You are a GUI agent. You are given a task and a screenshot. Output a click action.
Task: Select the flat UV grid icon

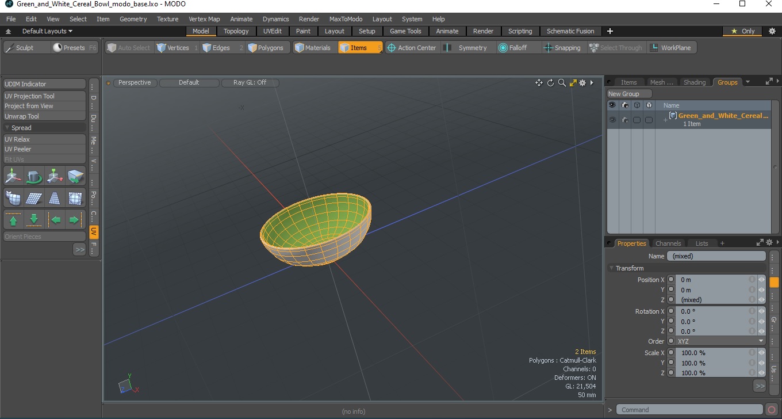(34, 198)
